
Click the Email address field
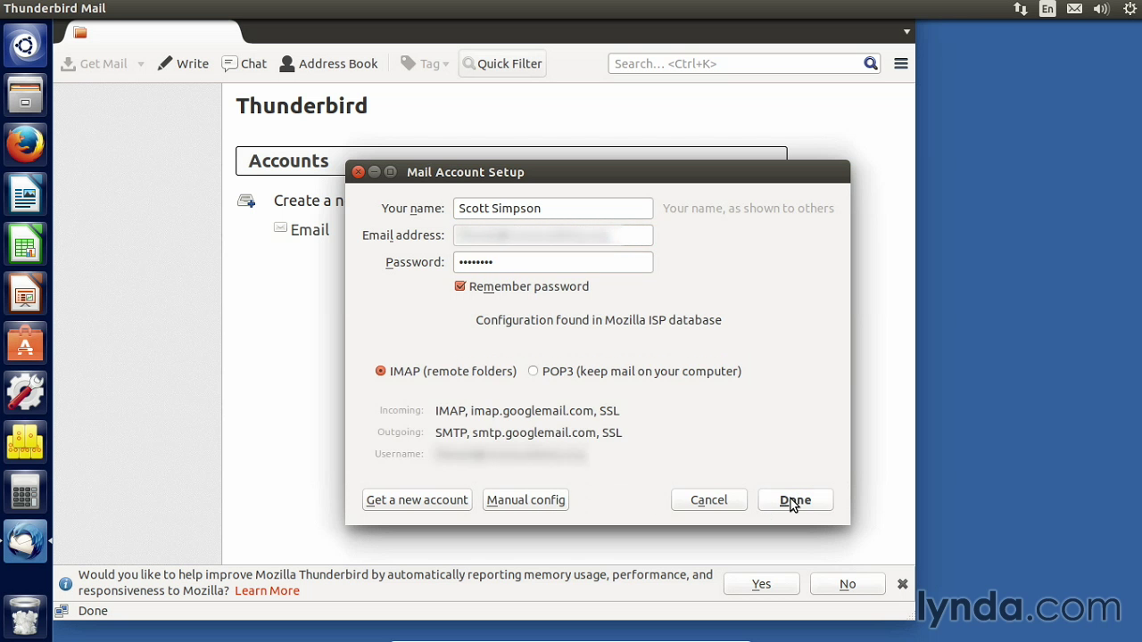pyautogui.click(x=553, y=235)
